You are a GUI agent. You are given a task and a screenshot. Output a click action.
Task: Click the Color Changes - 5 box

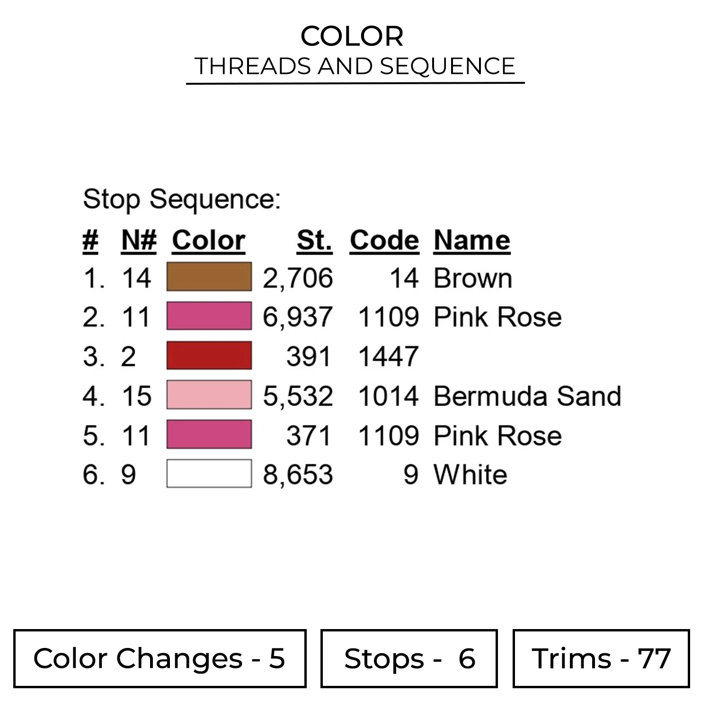160,658
